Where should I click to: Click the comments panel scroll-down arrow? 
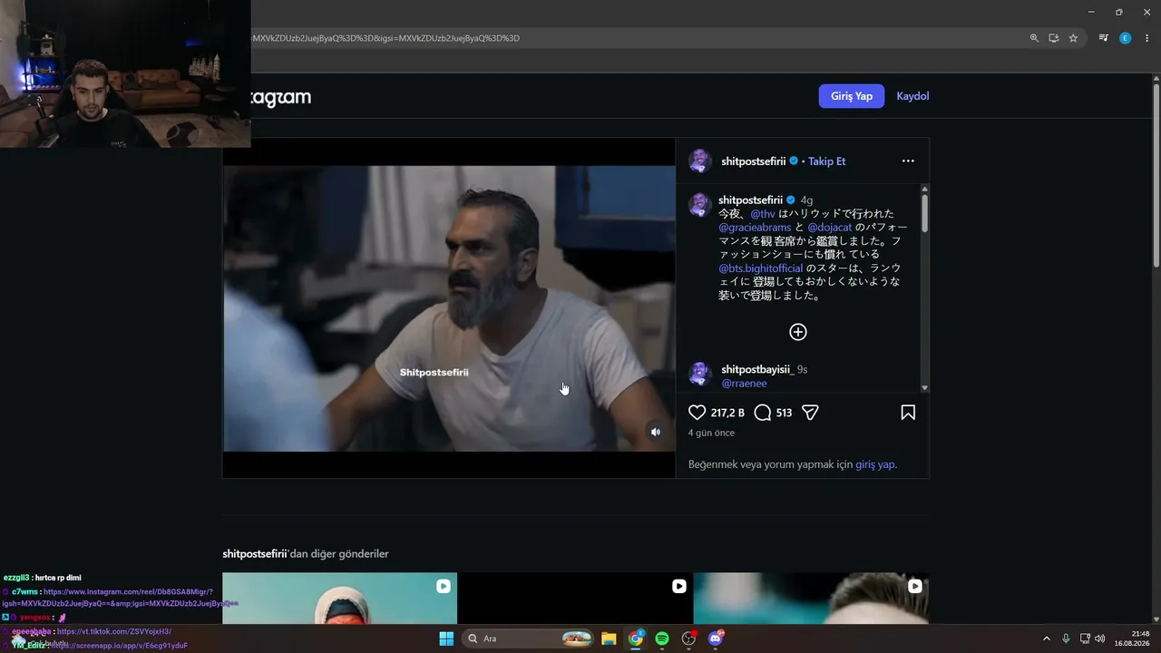(924, 388)
